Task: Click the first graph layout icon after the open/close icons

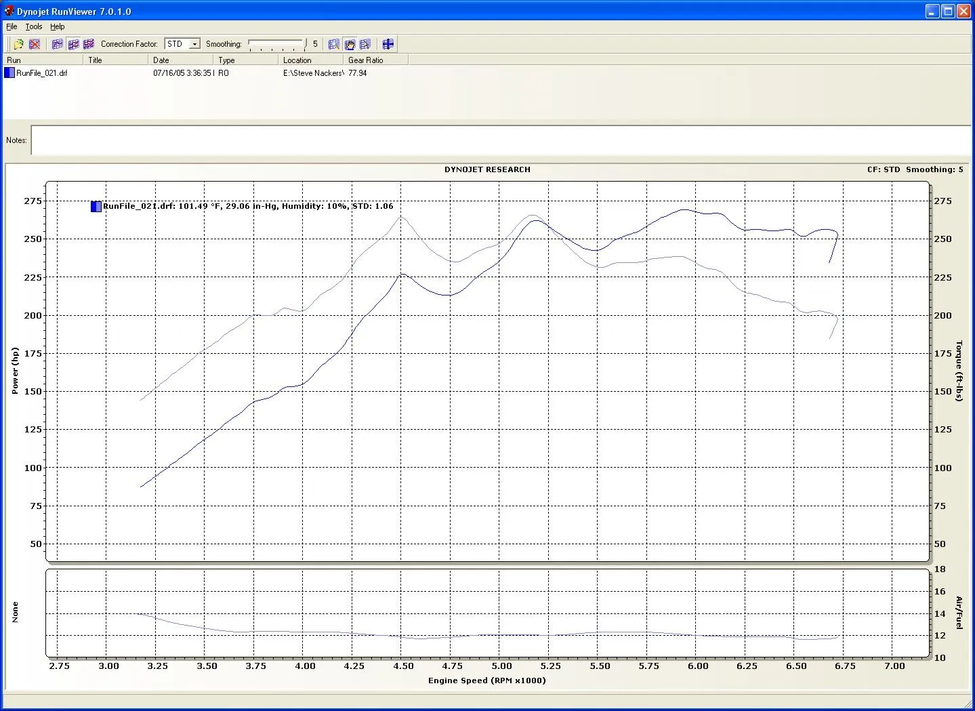Action: pyautogui.click(x=58, y=44)
